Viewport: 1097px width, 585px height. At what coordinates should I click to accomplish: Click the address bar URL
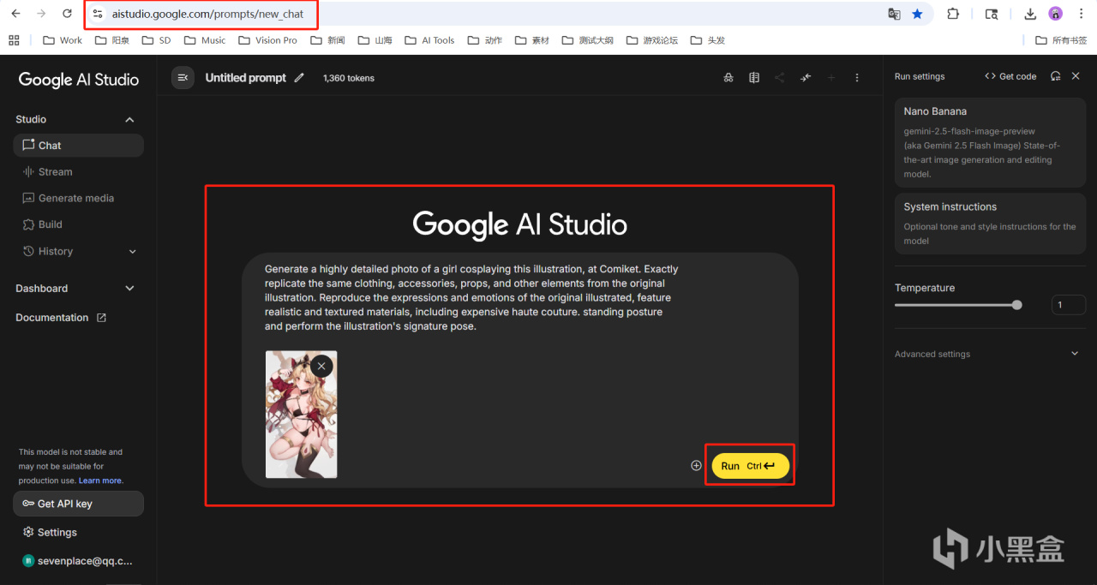click(208, 14)
